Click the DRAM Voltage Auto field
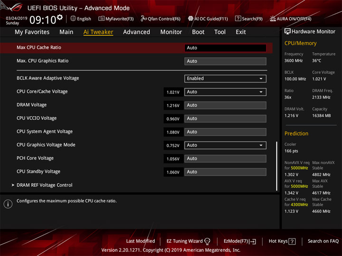 click(225, 105)
